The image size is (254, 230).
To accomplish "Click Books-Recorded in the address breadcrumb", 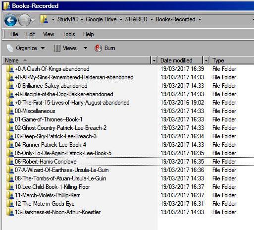I will pos(176,19).
